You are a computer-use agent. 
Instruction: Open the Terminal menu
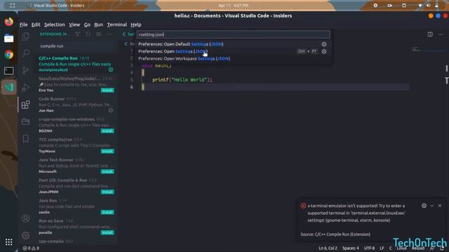tap(117, 24)
